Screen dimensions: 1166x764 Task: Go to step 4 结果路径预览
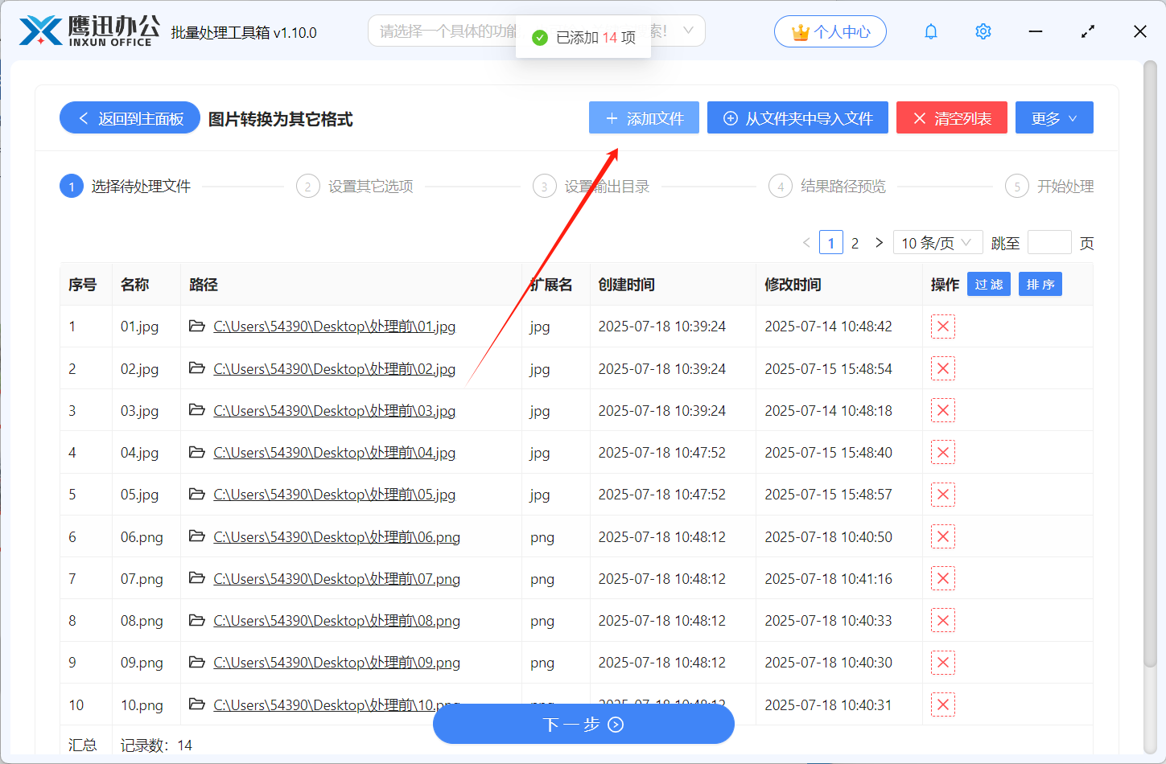(x=827, y=187)
